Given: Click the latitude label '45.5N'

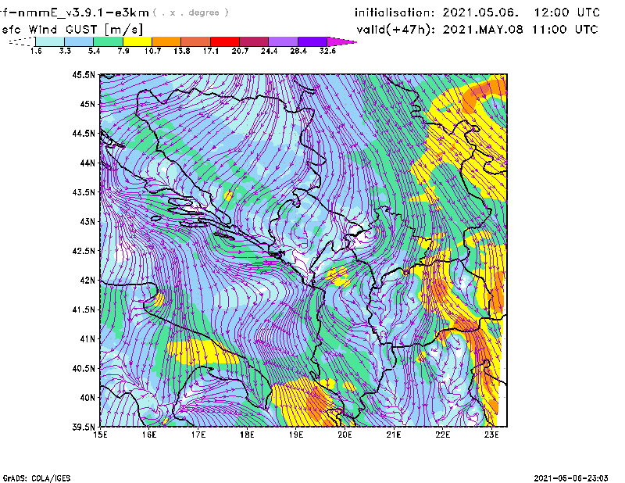Looking at the screenshot, I should [x=84, y=74].
